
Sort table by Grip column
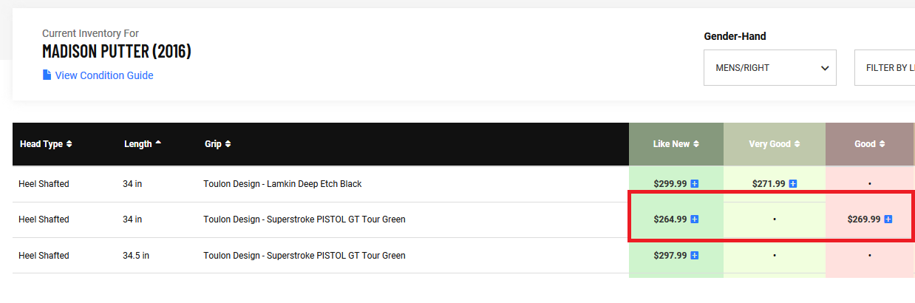pos(217,144)
